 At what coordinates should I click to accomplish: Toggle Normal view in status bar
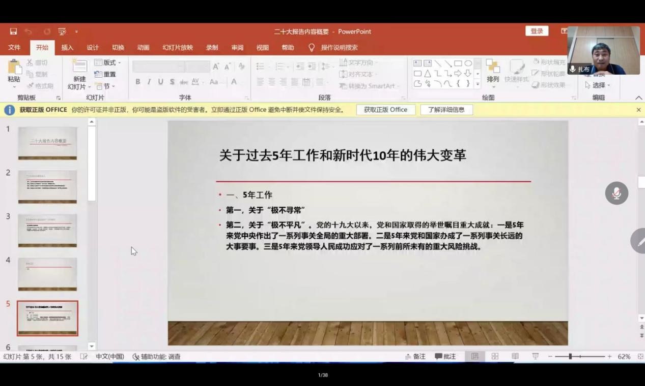[x=474, y=357]
